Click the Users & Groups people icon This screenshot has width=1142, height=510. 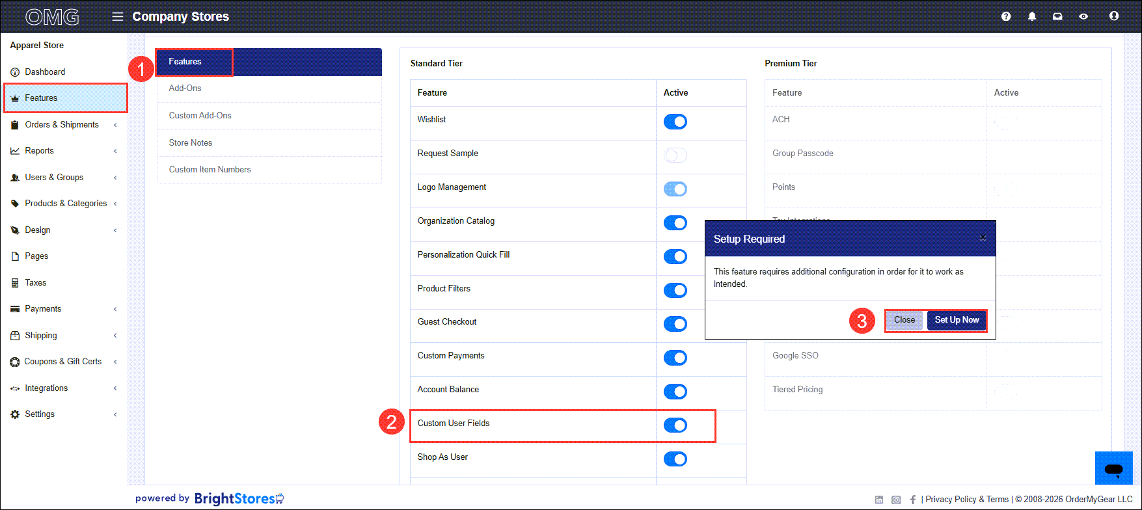click(15, 178)
